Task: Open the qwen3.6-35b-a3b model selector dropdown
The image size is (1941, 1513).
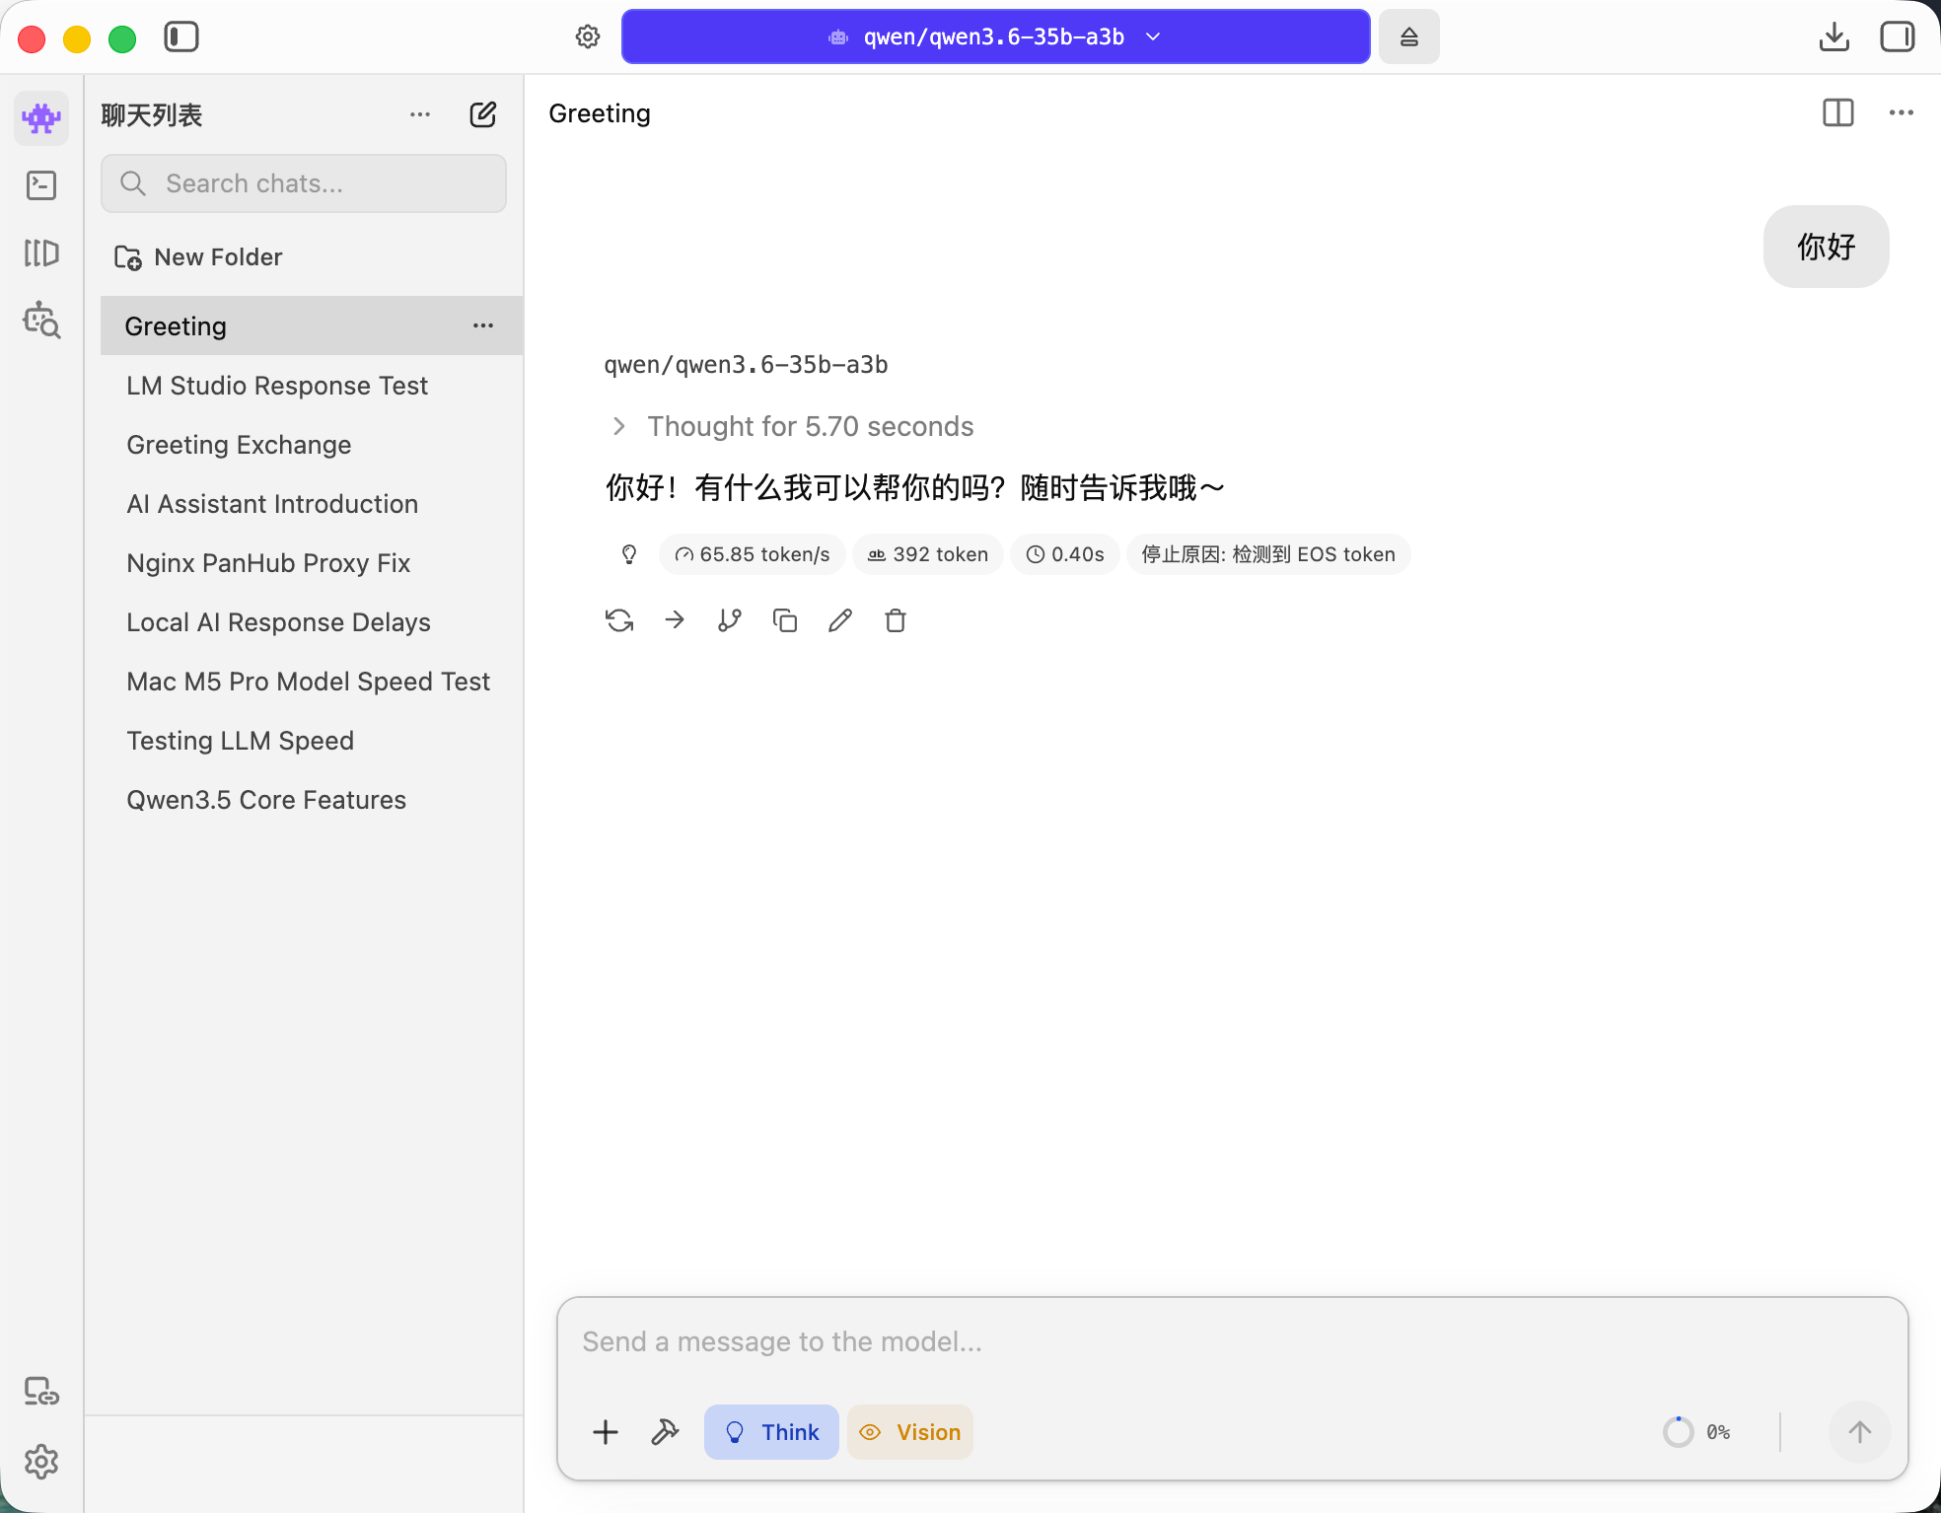Action: [995, 37]
